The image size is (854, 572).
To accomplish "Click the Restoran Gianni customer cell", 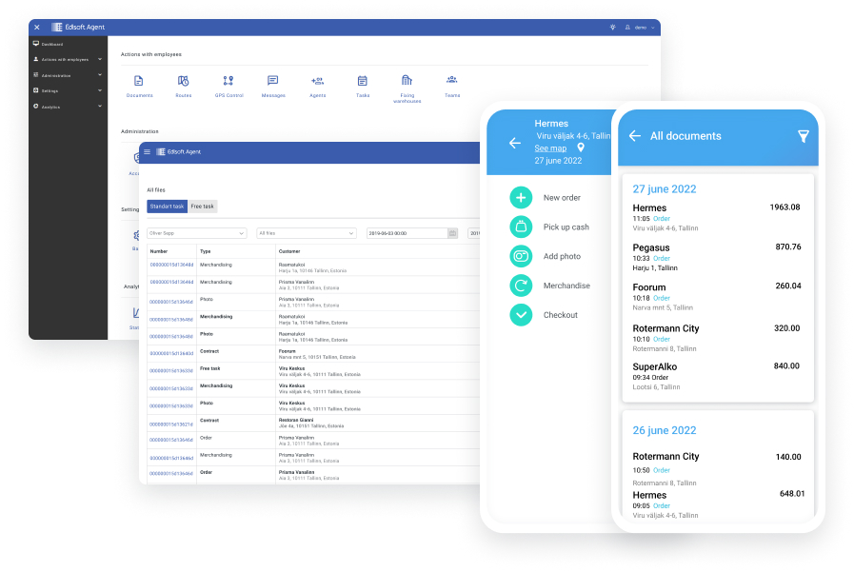I will tap(311, 423).
